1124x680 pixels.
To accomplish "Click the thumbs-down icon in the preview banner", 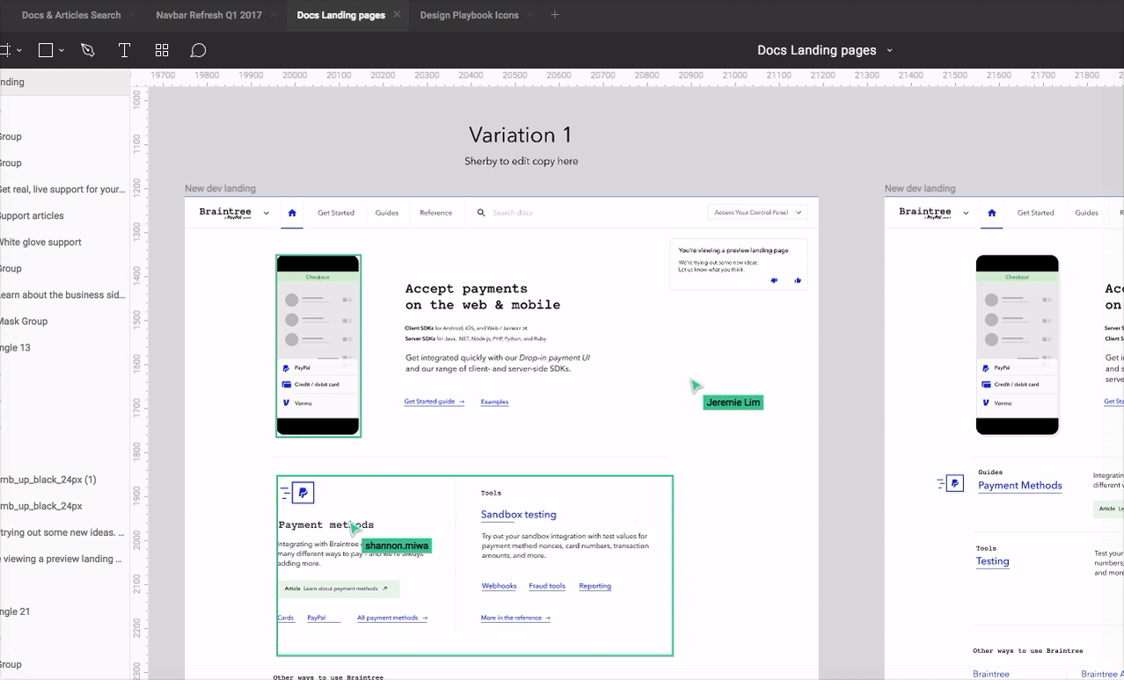I will pos(773,279).
